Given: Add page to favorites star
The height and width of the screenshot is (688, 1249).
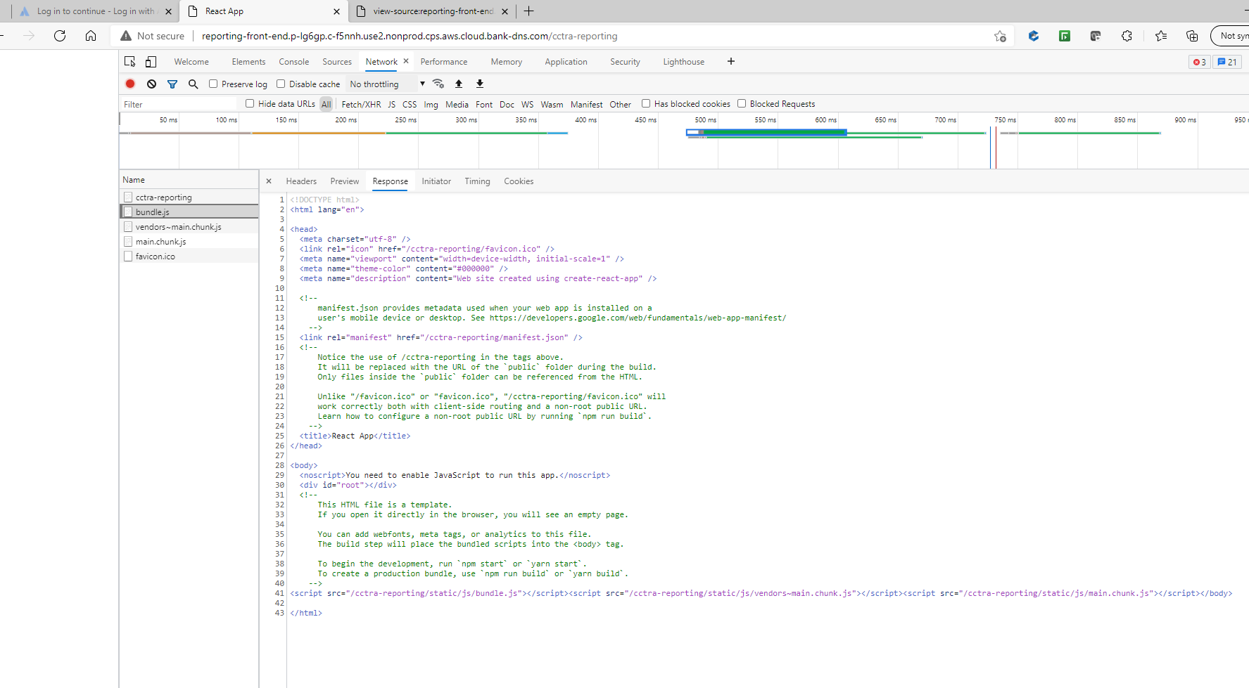Looking at the screenshot, I should point(1000,36).
